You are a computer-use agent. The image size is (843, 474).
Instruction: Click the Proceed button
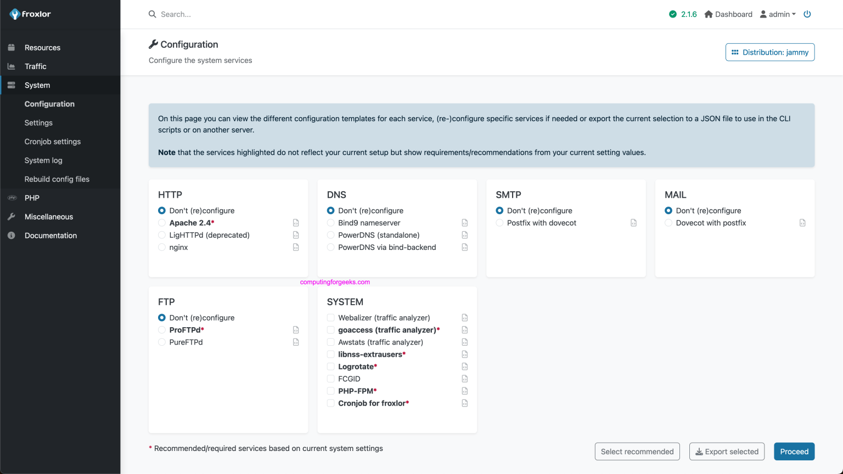794,451
